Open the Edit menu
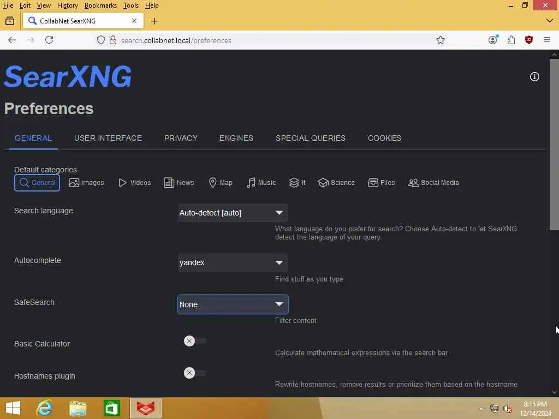The height and width of the screenshot is (419, 559). (x=25, y=5)
